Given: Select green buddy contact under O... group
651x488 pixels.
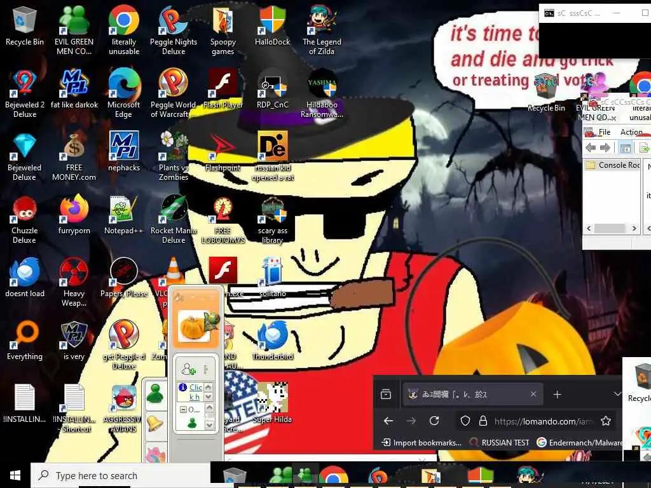Looking at the screenshot, I should tap(192, 423).
